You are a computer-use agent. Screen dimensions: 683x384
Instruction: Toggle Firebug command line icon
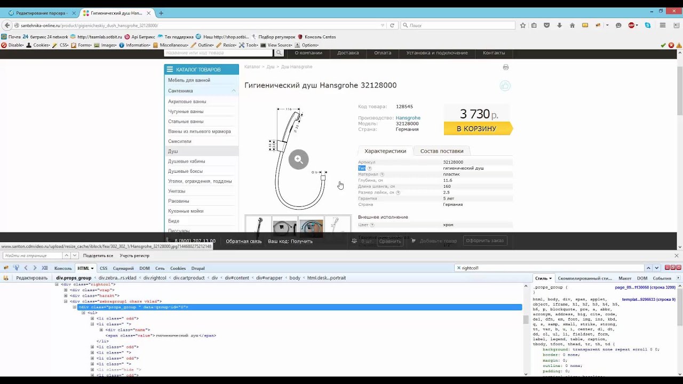(45, 268)
